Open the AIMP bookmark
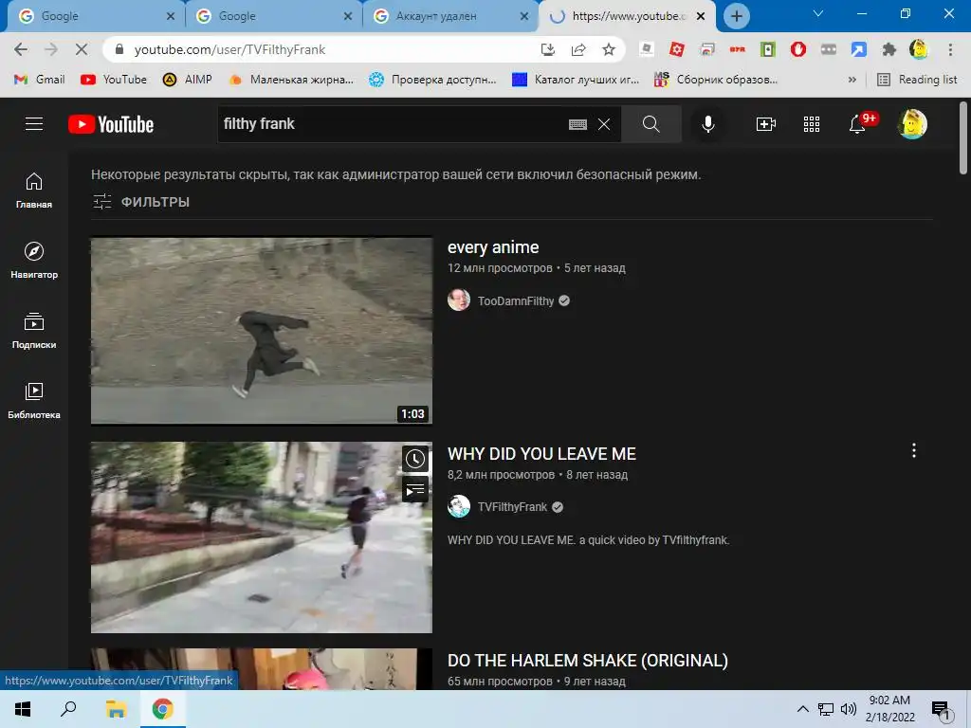971x728 pixels. [188, 80]
